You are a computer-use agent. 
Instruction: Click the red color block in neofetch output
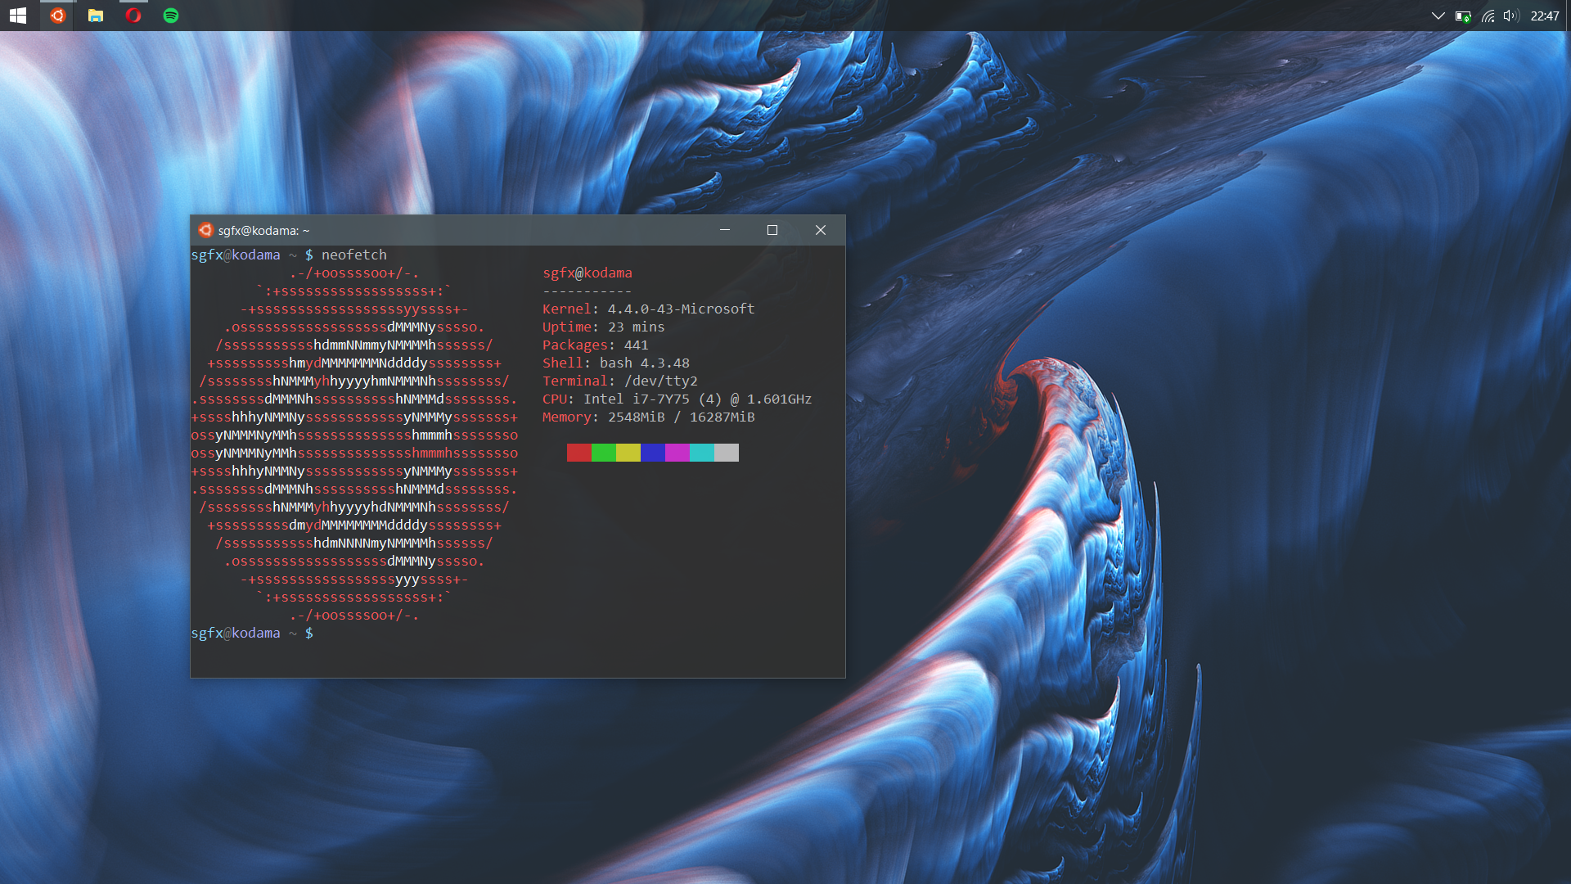tap(579, 453)
